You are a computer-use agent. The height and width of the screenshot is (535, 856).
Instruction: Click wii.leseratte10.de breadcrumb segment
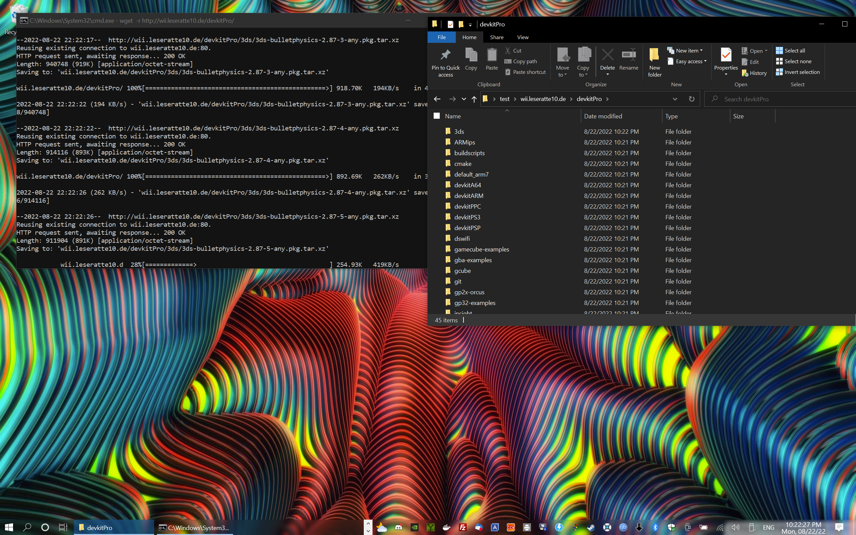pyautogui.click(x=543, y=99)
